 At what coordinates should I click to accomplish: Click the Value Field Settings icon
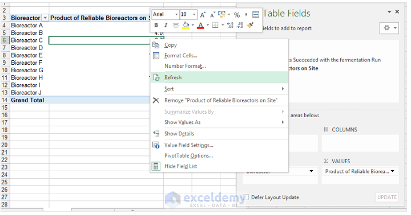click(x=156, y=145)
